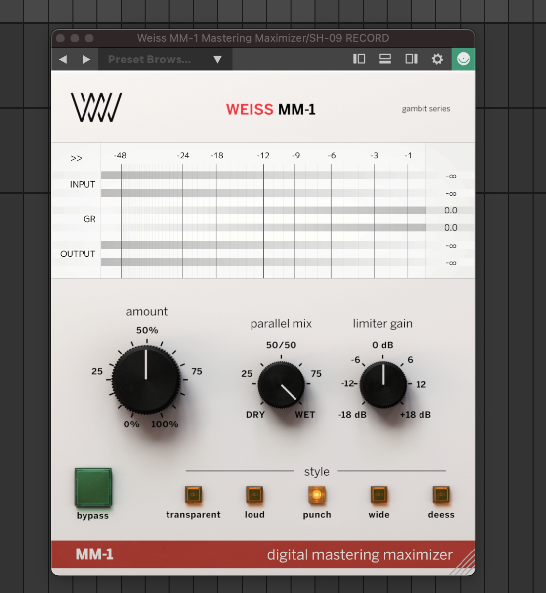The width and height of the screenshot is (546, 593).
Task: Click the MM-1 footer label
Action: [94, 554]
